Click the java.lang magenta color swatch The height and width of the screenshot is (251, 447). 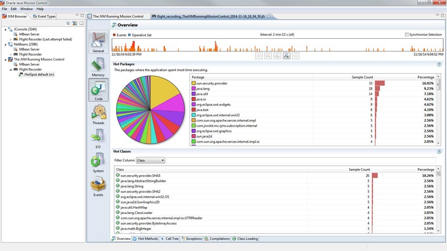194,89
